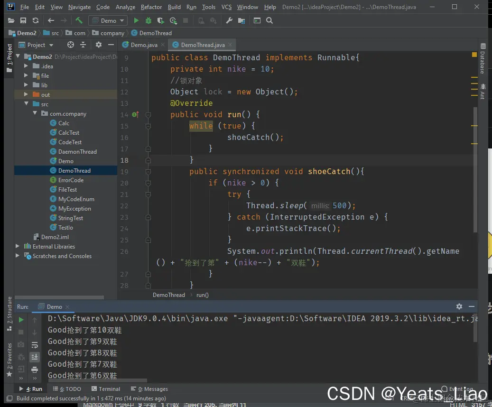Screen dimensions: 492x407
Task: Minimize the Run tool window
Action: (471, 306)
